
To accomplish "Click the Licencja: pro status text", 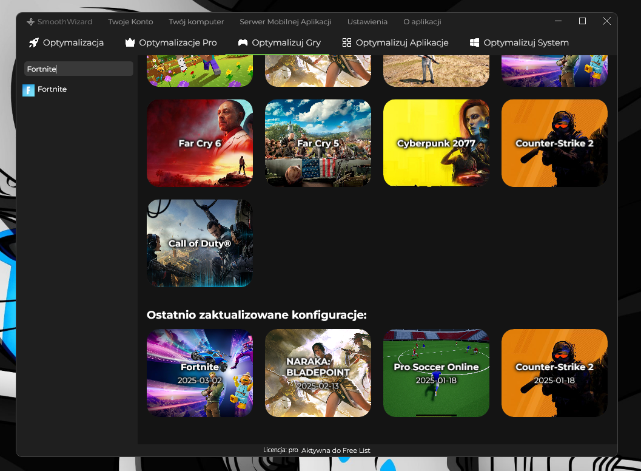I will [x=280, y=450].
